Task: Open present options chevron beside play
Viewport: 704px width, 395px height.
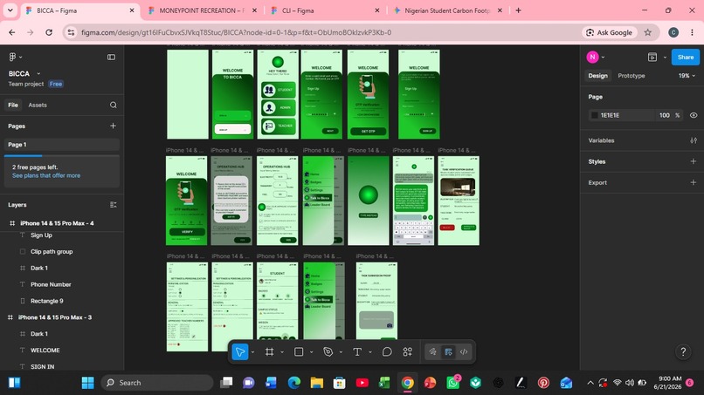Action: coord(665,58)
